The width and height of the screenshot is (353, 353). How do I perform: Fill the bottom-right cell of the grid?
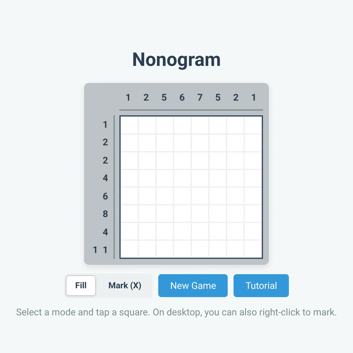click(254, 250)
